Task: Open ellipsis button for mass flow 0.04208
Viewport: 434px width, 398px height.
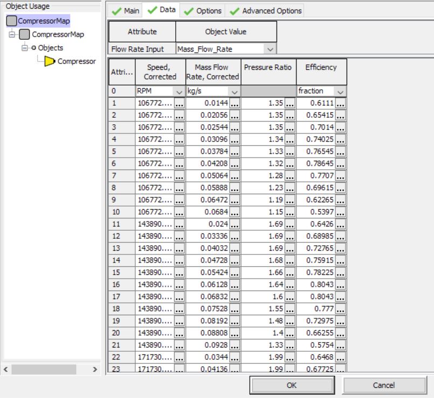Action: (x=235, y=164)
